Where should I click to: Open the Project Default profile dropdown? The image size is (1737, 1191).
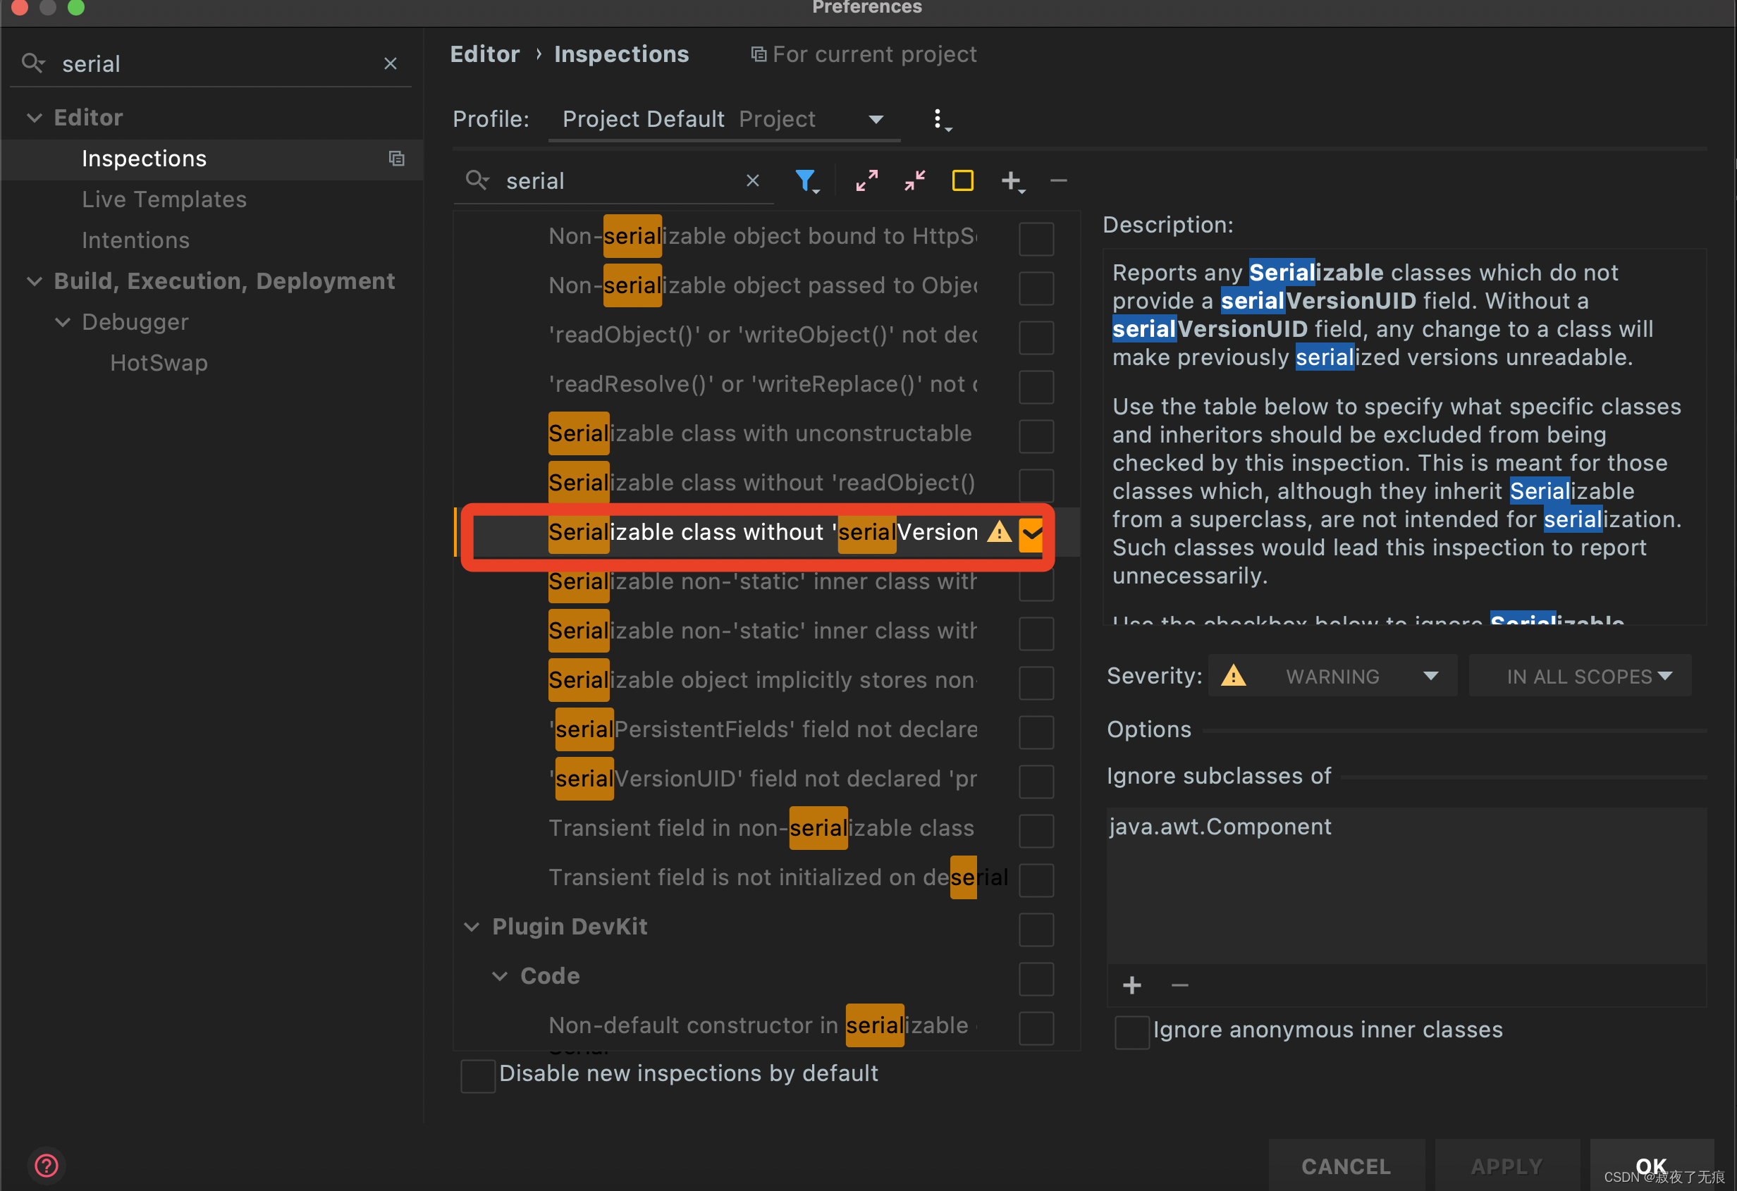pyautogui.click(x=723, y=120)
